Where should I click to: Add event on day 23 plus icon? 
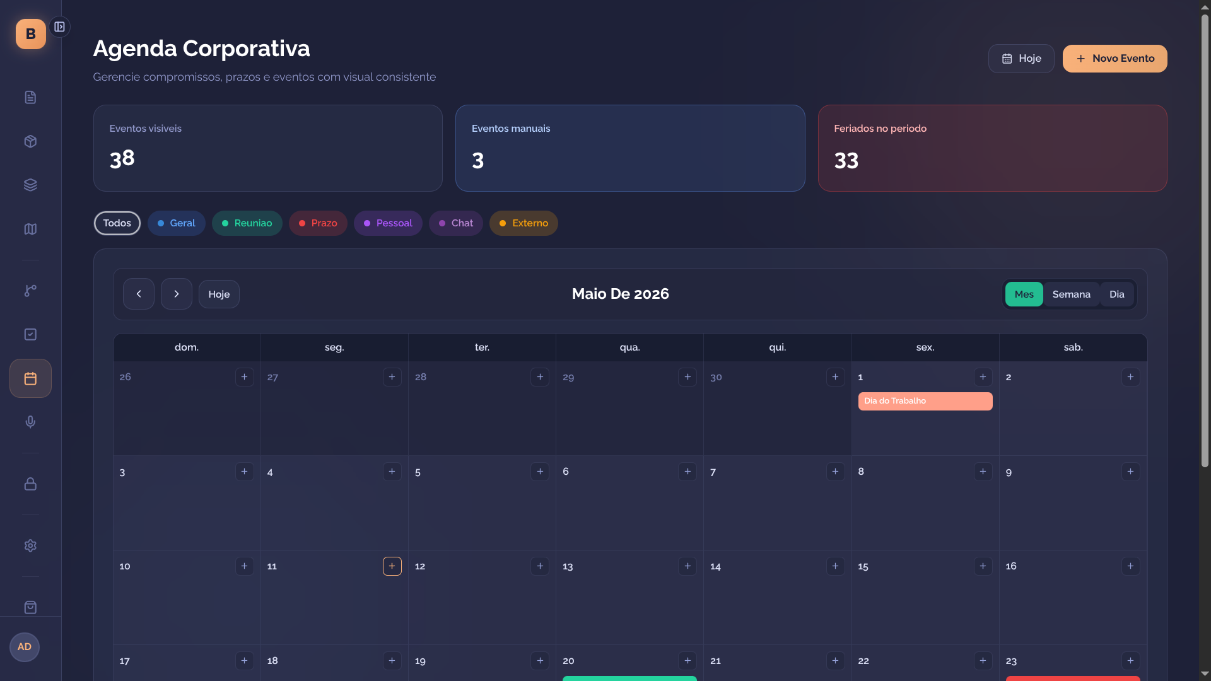click(x=1130, y=661)
